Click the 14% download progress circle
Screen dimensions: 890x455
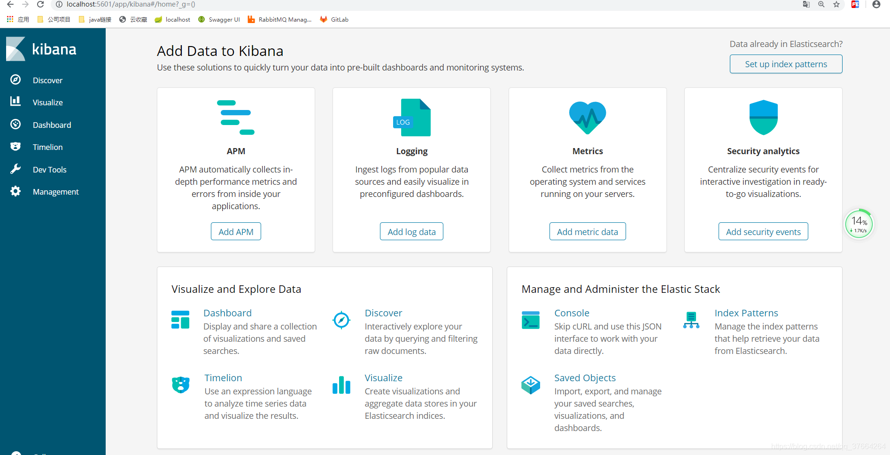coord(859,224)
